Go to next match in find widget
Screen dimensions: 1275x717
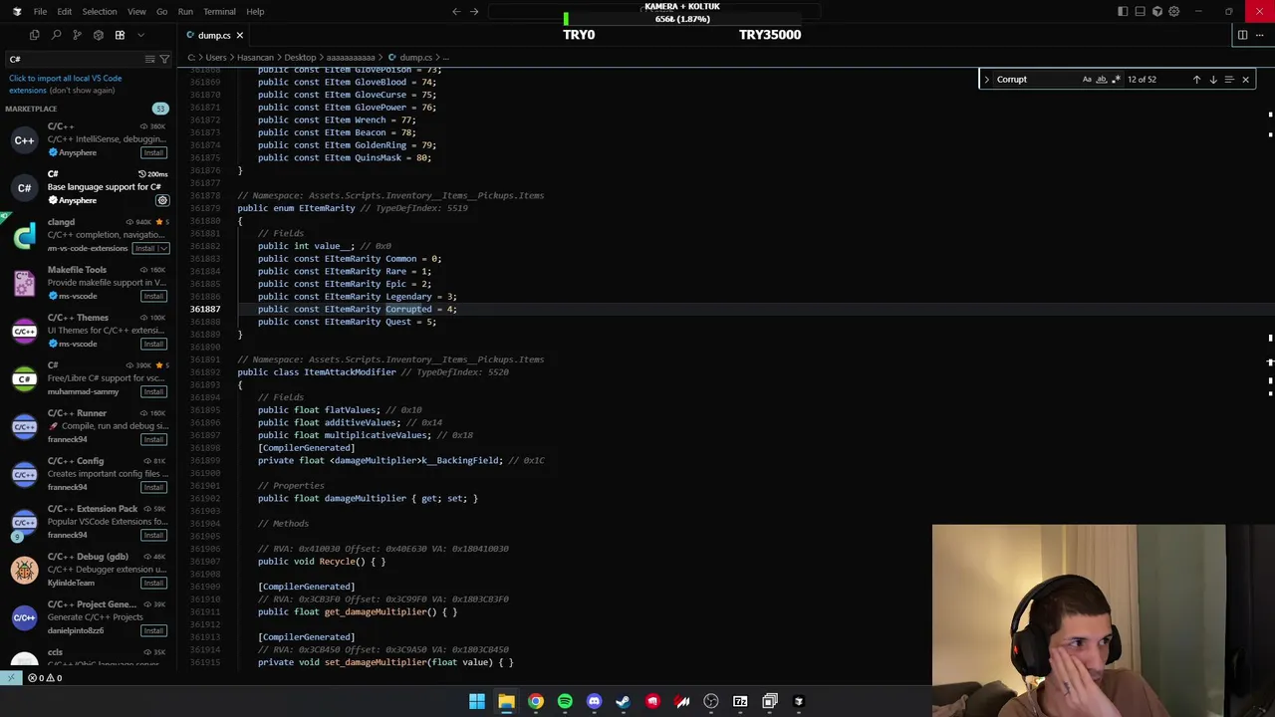[1212, 79]
